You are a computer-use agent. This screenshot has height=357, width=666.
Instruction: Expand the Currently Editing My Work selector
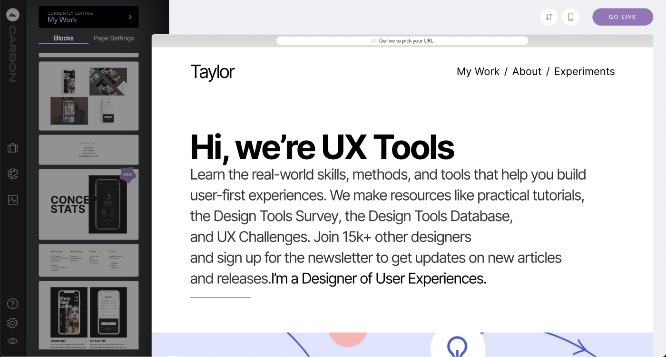(x=89, y=17)
